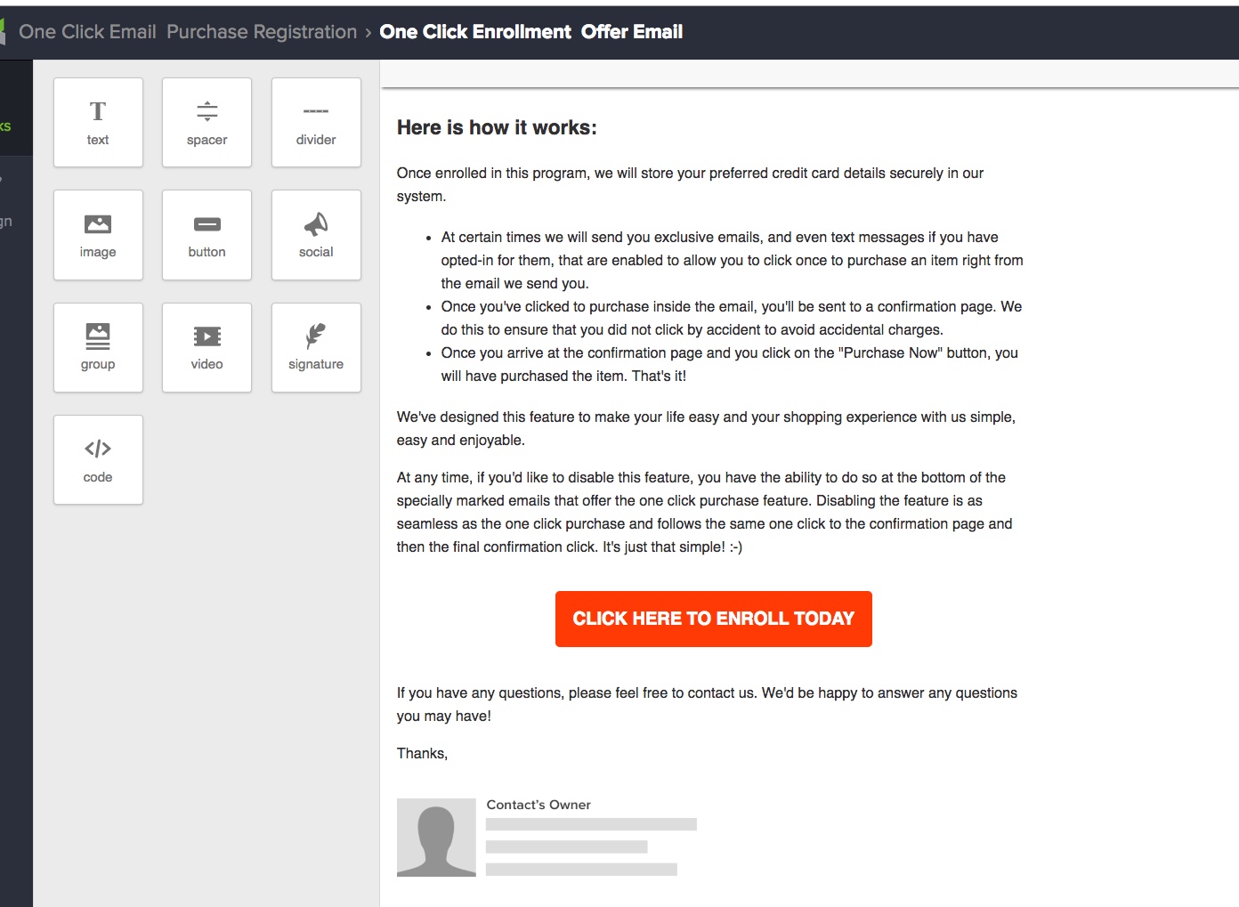Select the button block element
Viewport: 1239px width, 907px height.
click(x=206, y=234)
